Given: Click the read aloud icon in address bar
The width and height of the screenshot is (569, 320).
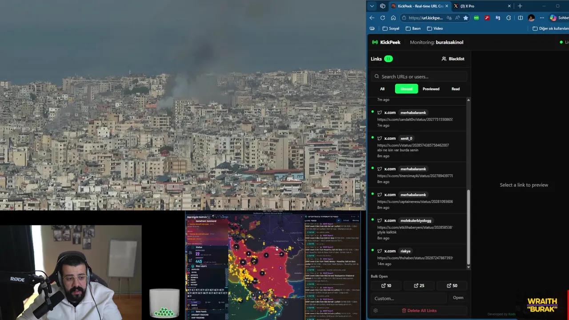Looking at the screenshot, I should pos(457,18).
